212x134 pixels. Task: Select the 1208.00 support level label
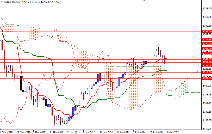pos(207,78)
